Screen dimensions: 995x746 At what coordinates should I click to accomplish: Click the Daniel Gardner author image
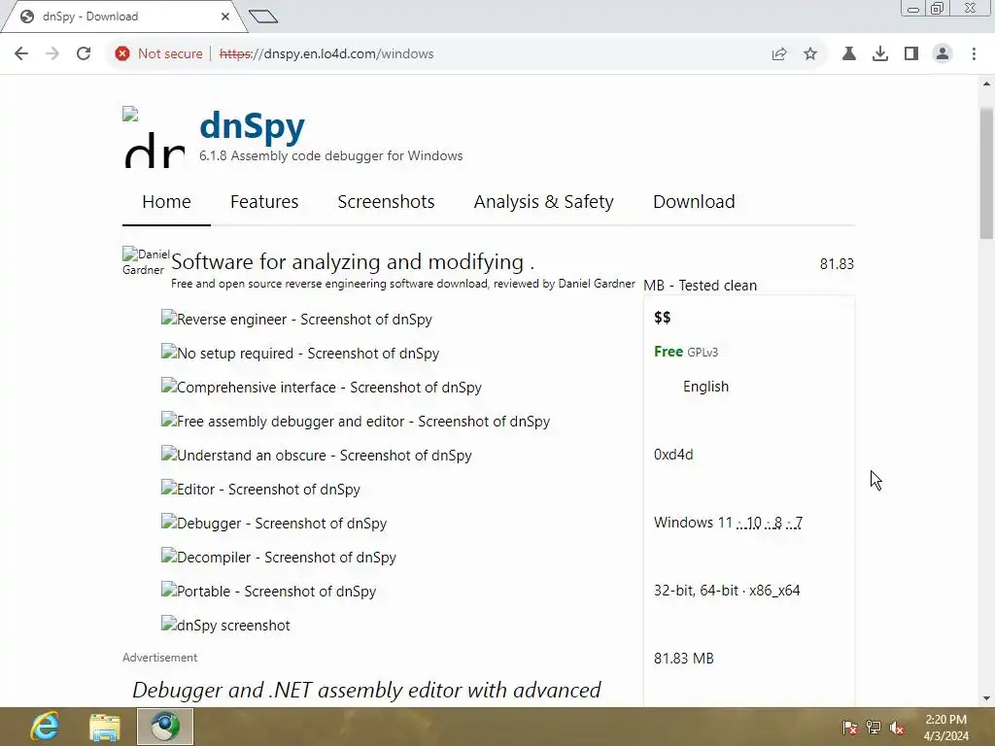pyautogui.click(x=146, y=261)
